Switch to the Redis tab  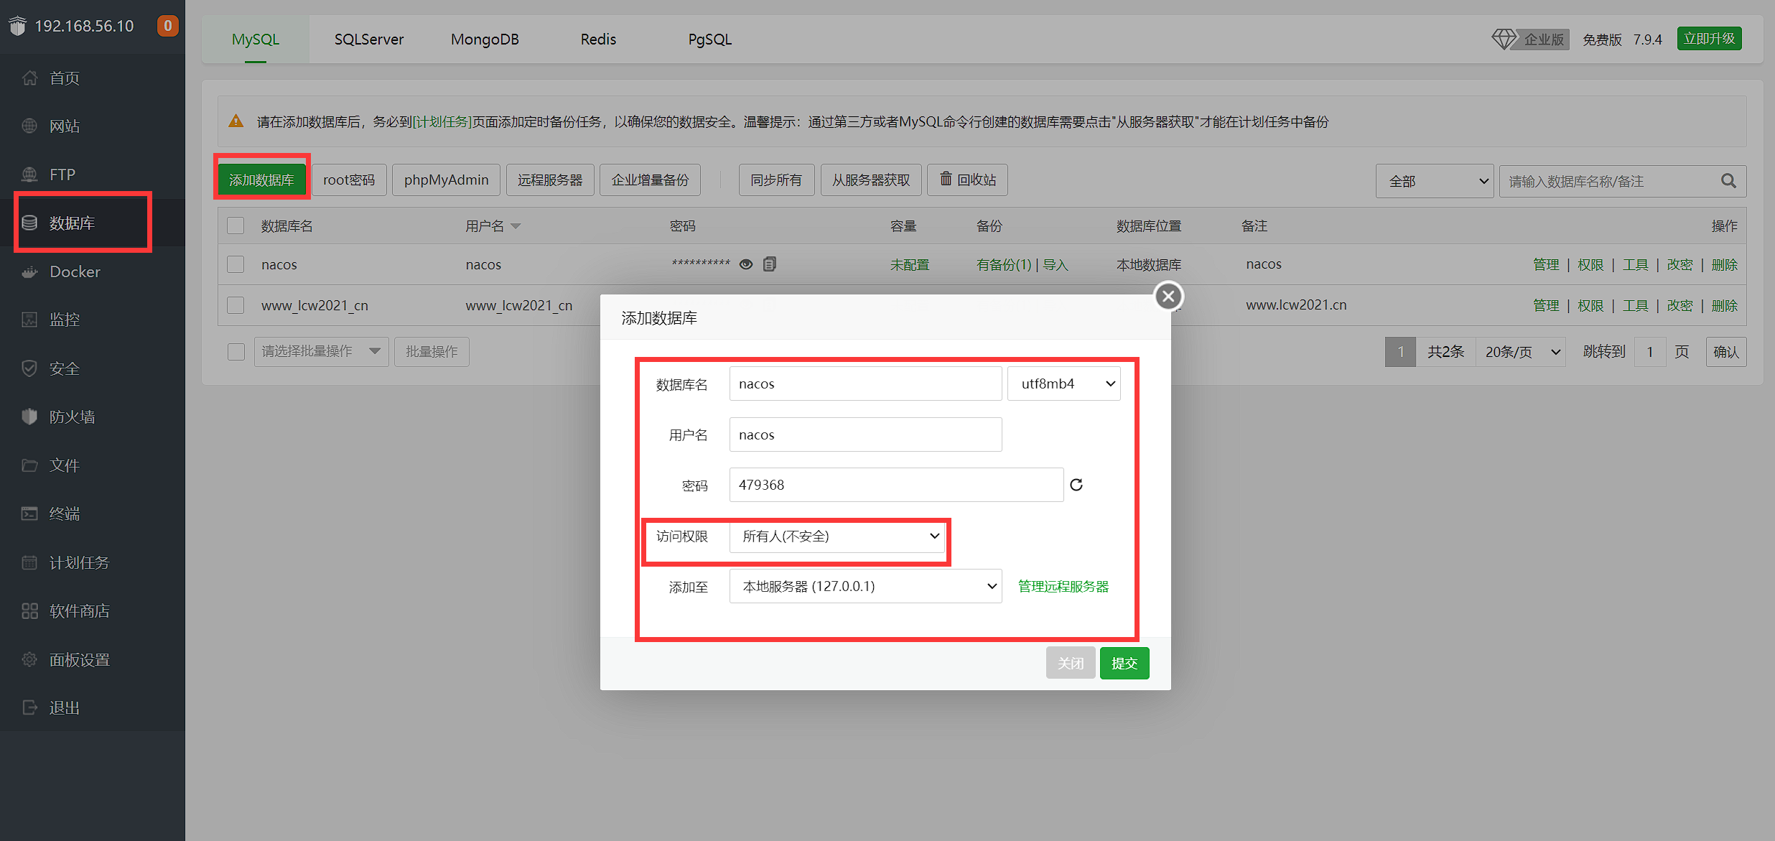598,40
